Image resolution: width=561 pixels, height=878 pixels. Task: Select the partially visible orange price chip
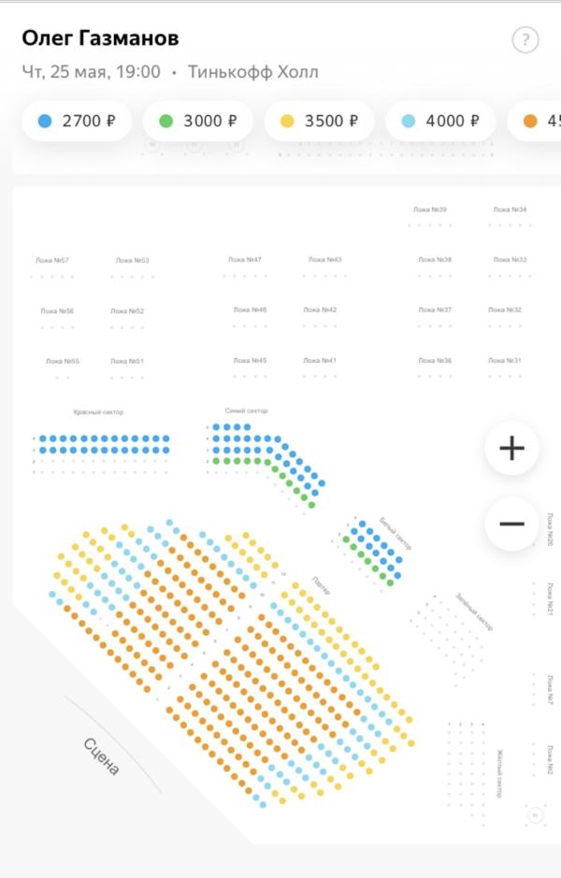(534, 121)
